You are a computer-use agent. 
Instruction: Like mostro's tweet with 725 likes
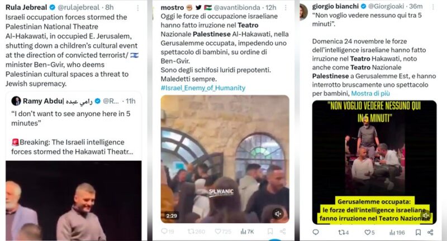coord(223,232)
